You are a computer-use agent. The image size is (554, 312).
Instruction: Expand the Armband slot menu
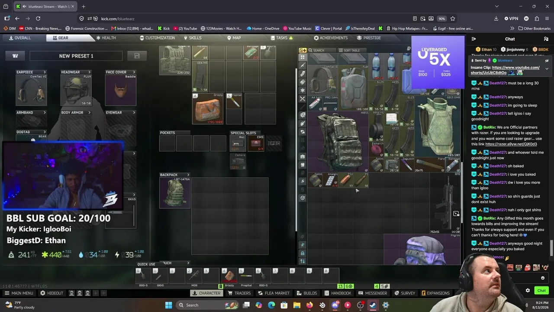tap(45, 113)
